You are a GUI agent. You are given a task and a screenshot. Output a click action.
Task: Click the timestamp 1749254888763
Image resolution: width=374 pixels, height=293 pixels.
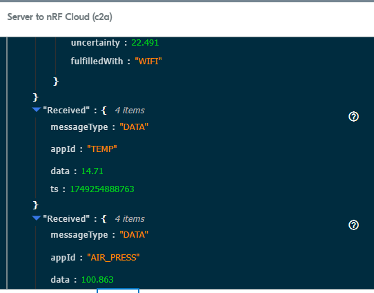coord(102,189)
